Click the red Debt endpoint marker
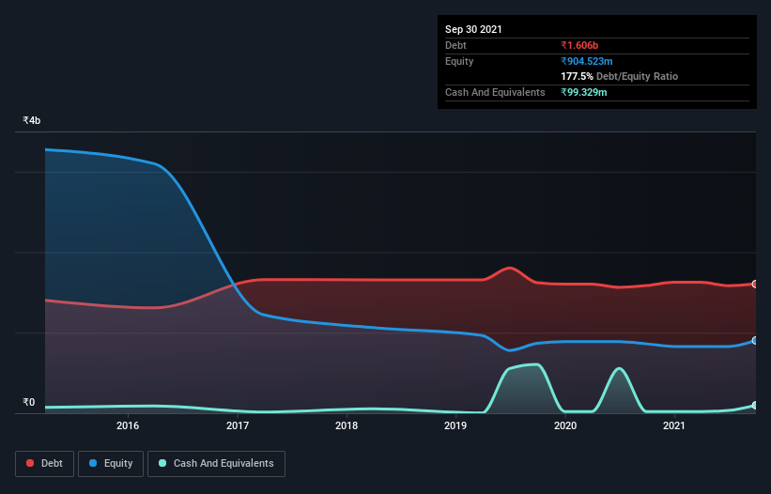Screen dimensions: 771x494 (x=755, y=285)
